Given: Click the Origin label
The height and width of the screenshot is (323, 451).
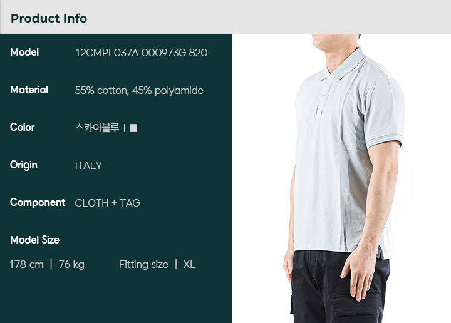Looking at the screenshot, I should (x=24, y=165).
